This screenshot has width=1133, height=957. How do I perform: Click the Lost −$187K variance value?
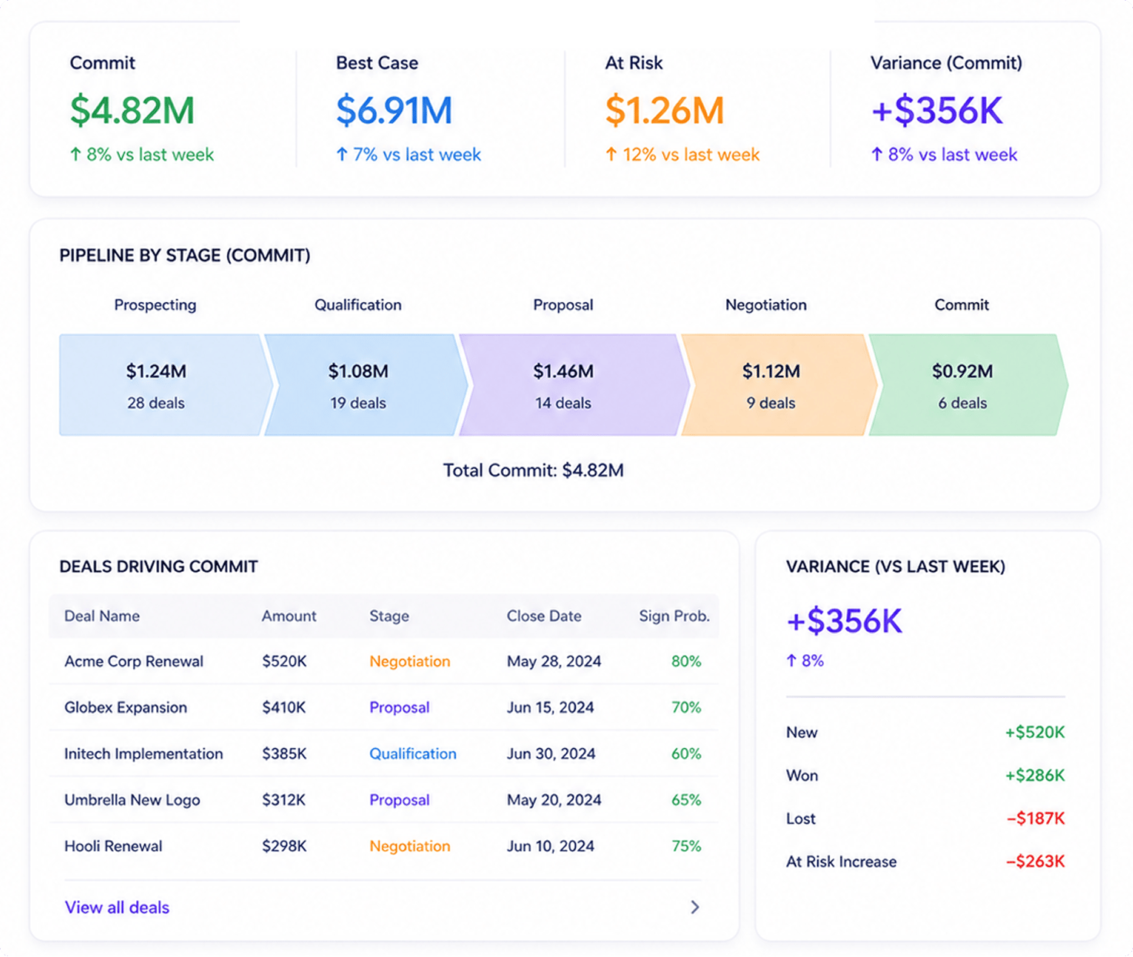point(1035,819)
